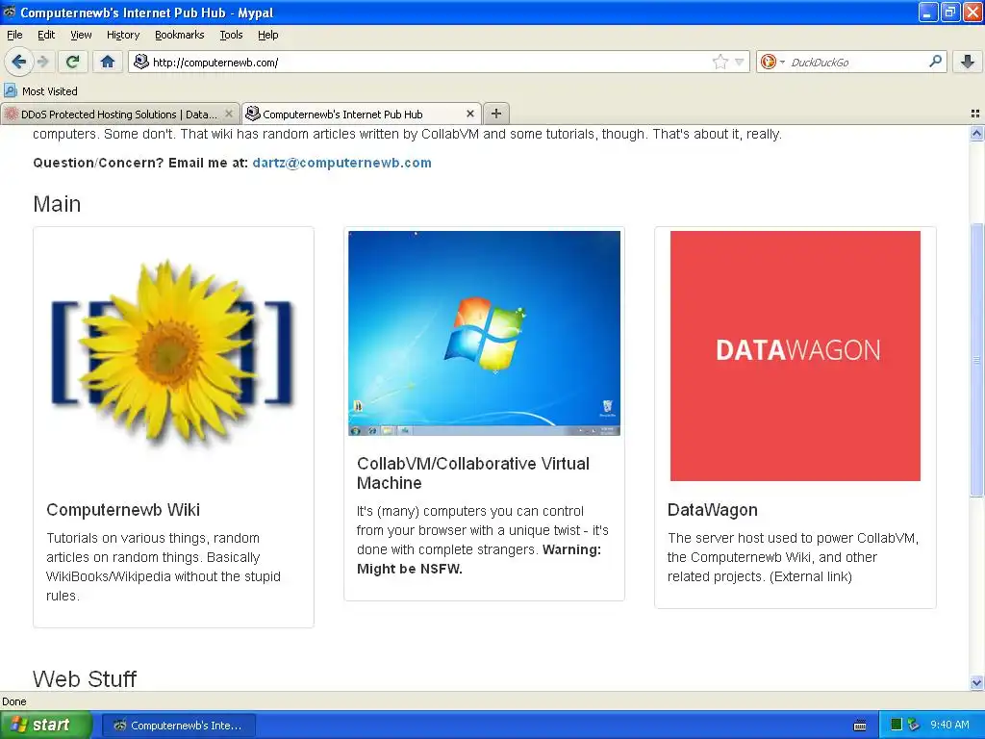This screenshot has height=739, width=985.
Task: Click the 9:40 AM clock
Action: [x=949, y=725]
